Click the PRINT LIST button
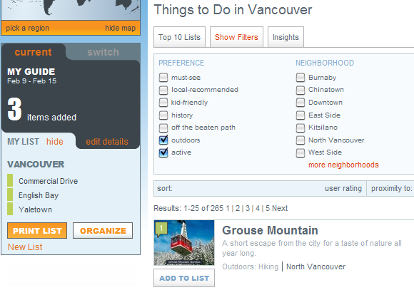This screenshot has height=290, width=414. pos(37,231)
